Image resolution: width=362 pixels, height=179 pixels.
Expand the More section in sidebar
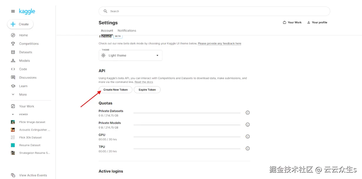(13, 95)
